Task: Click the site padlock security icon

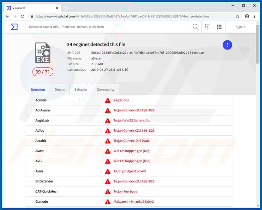Action: 32,16
